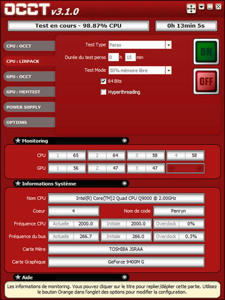Click the test duration minutes field
Image resolution: width=225 pixels, height=300 pixels.
130,58
